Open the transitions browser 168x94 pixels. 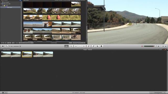click(163, 46)
